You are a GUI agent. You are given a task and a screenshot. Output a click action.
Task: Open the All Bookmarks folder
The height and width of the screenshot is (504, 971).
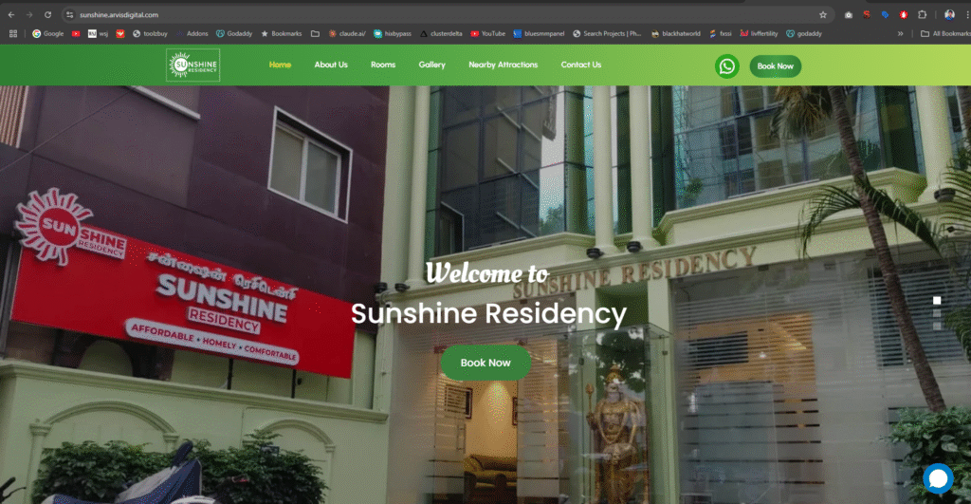[x=945, y=33]
